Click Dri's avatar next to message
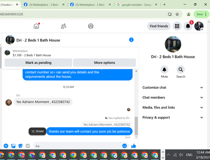The height and width of the screenshot is (160, 210). (9, 102)
